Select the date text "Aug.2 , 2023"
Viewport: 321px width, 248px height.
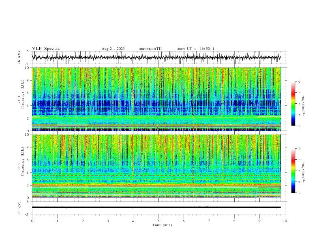point(113,49)
